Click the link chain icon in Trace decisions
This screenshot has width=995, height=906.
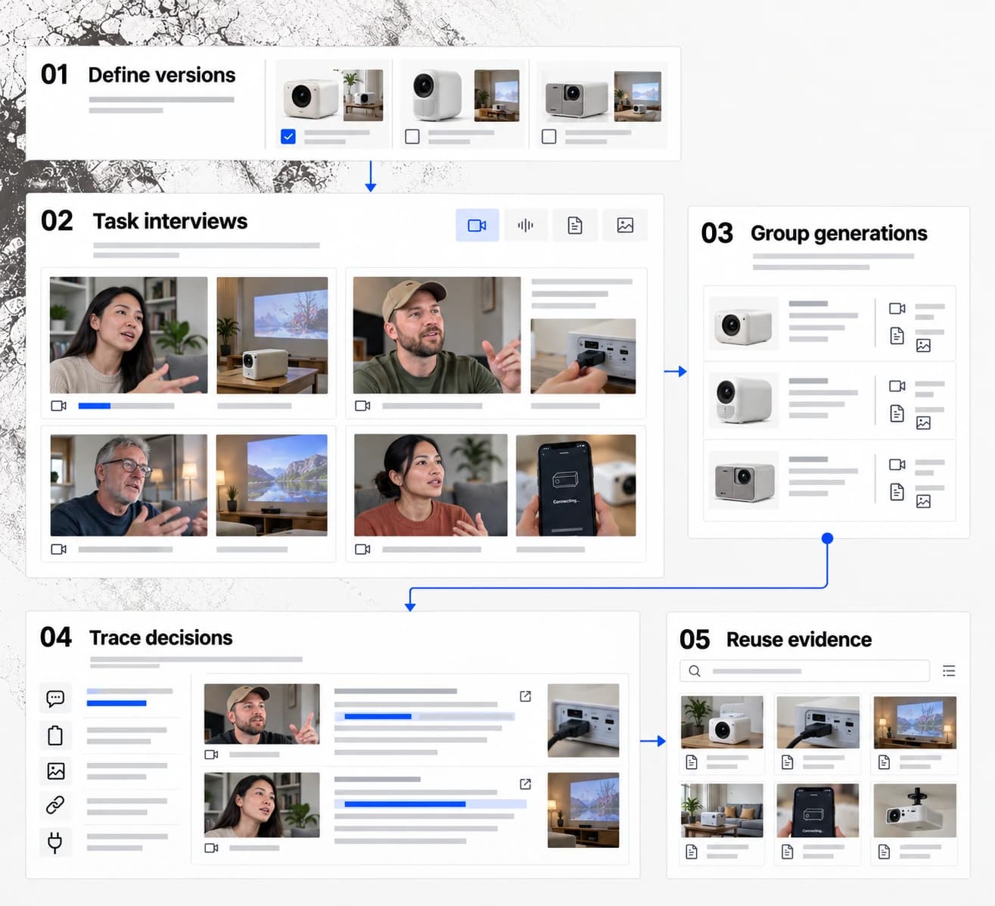coord(55,805)
